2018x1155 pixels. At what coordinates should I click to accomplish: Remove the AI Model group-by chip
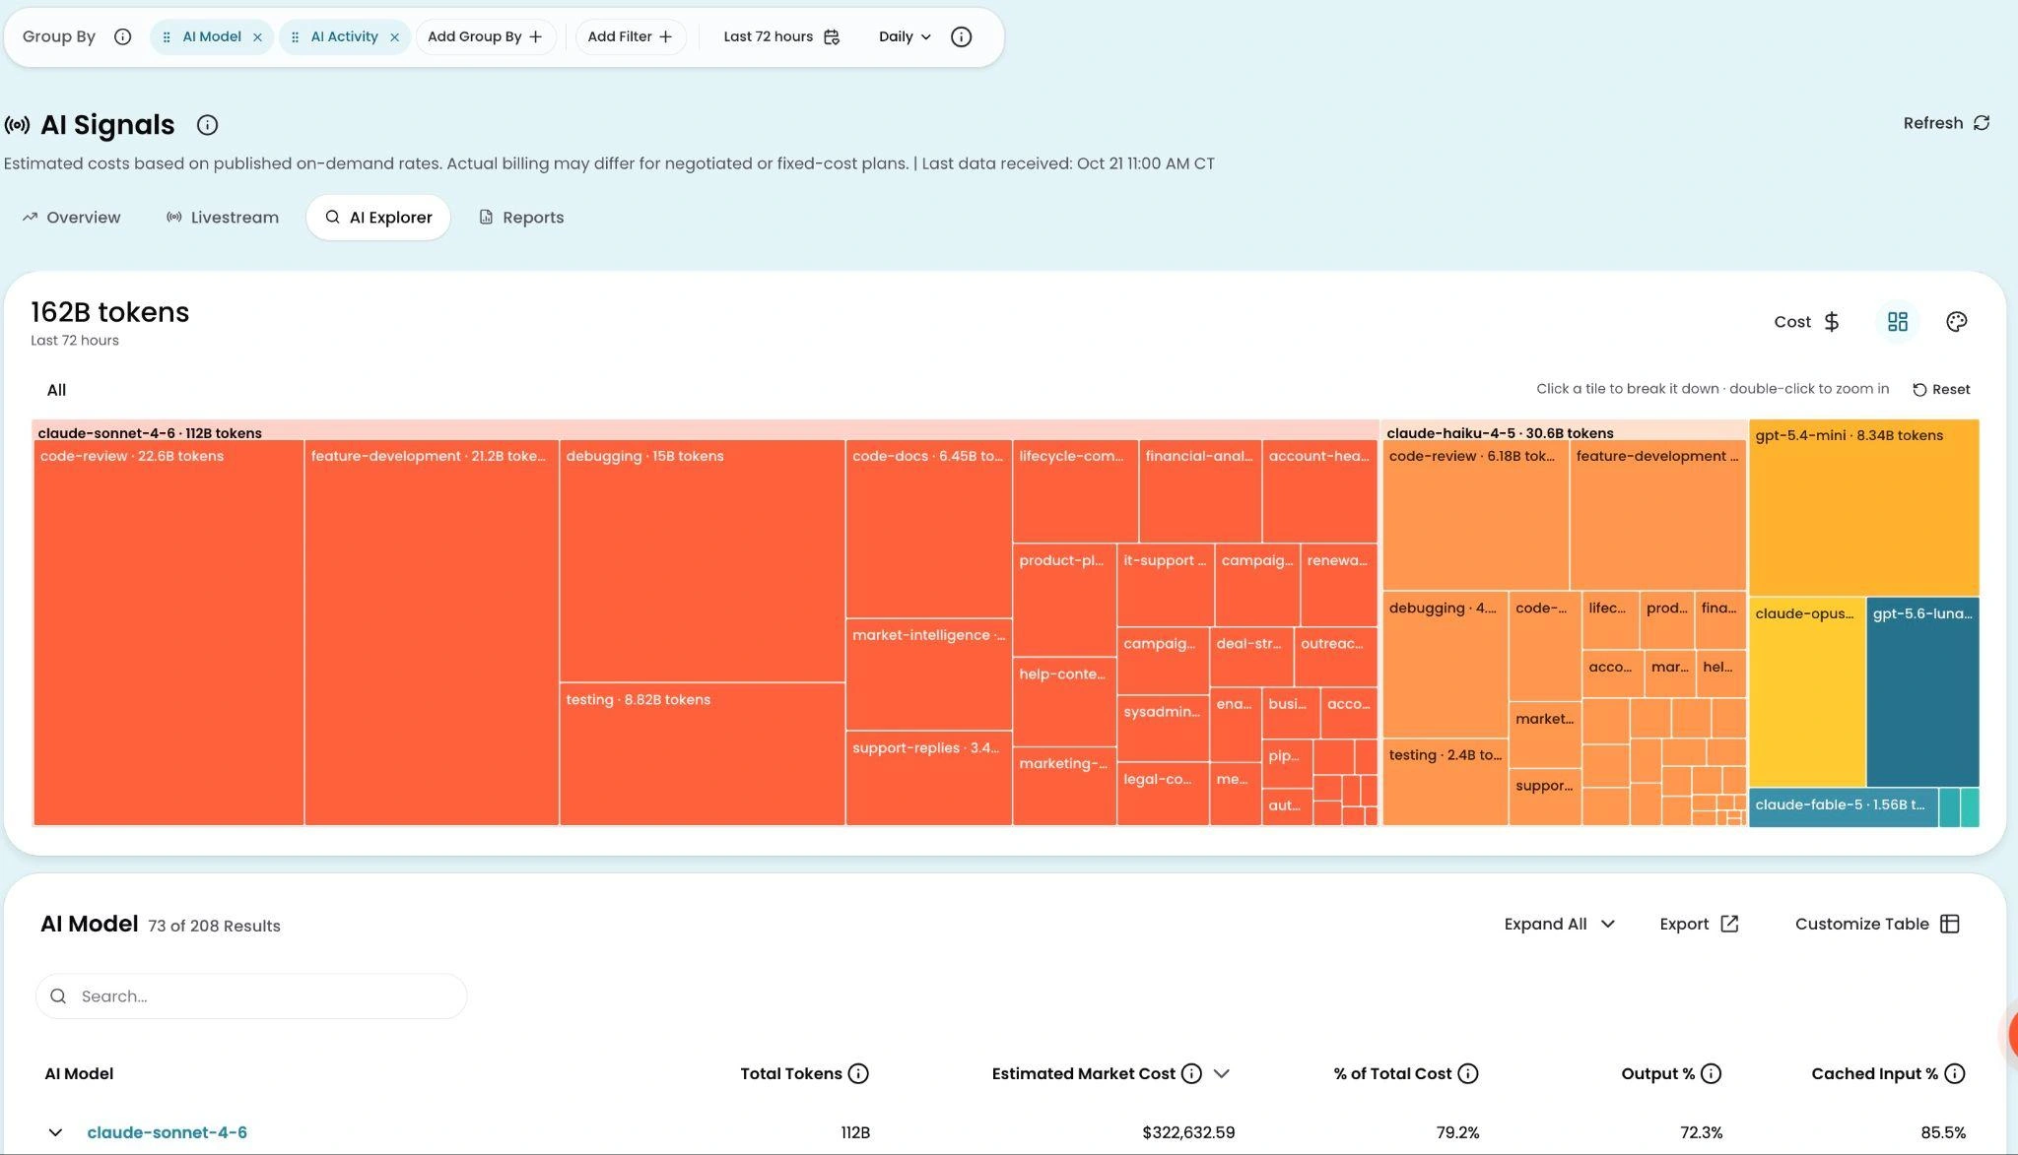point(257,37)
